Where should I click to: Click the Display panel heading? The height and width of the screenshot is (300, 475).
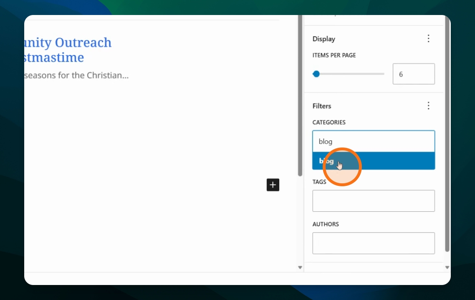tap(324, 39)
